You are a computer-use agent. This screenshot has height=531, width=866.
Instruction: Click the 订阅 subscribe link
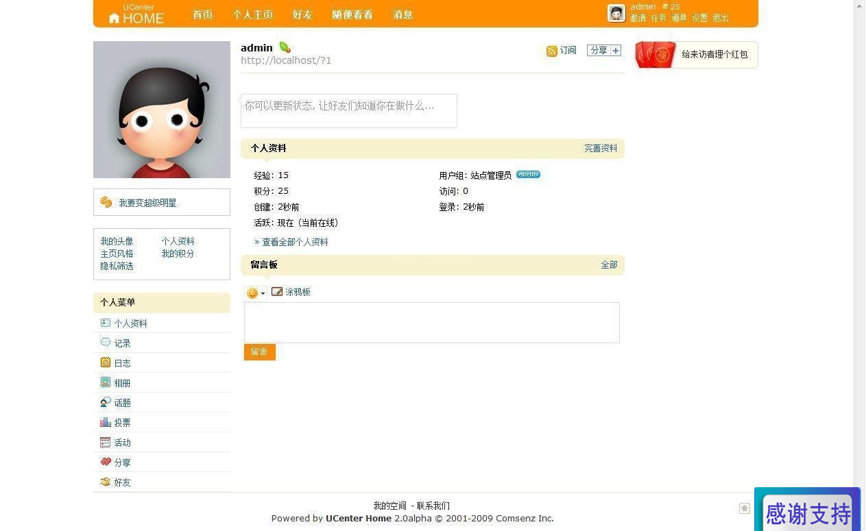[x=568, y=51]
